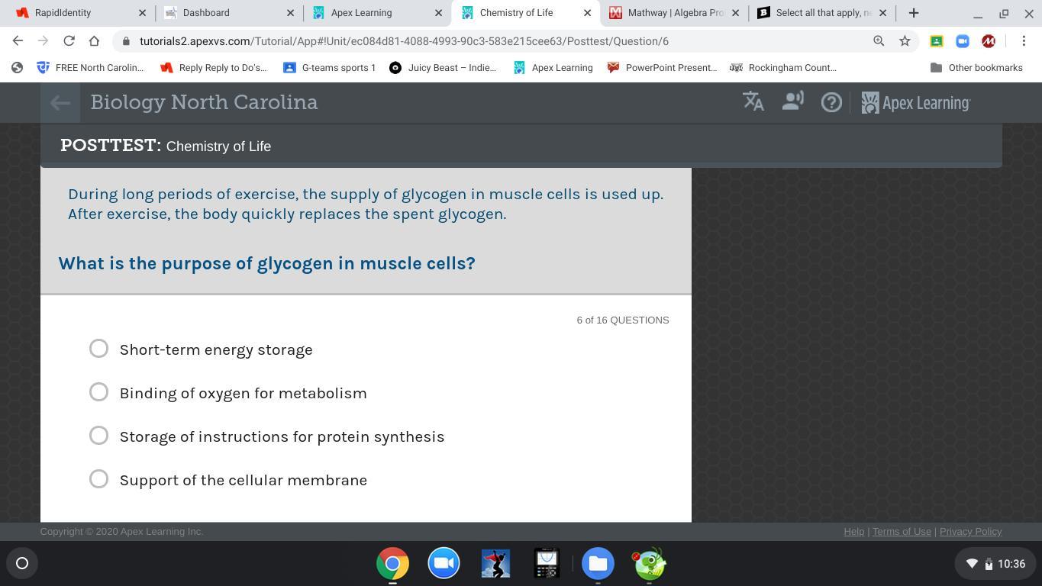Open the red M extension icon
1042x586 pixels.
[x=989, y=41]
